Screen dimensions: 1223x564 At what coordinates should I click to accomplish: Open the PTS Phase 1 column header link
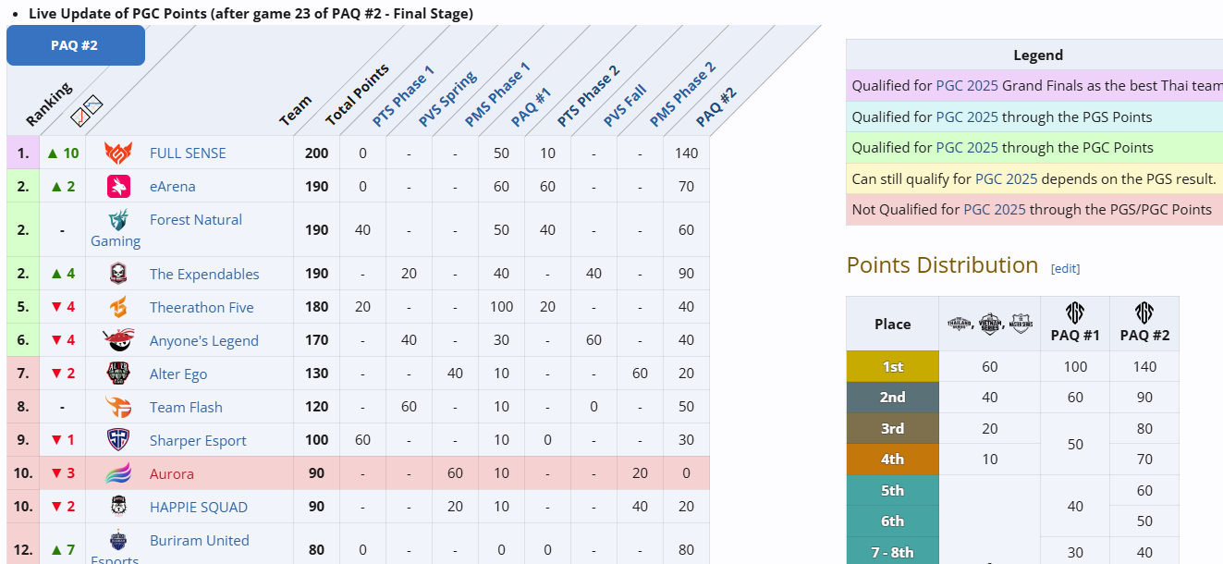[x=402, y=96]
